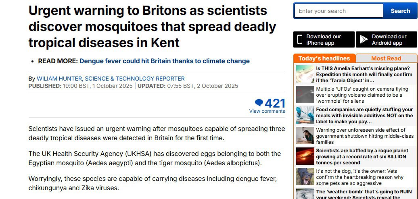
Task: Click the 421 comments count
Action: pyautogui.click(x=275, y=103)
